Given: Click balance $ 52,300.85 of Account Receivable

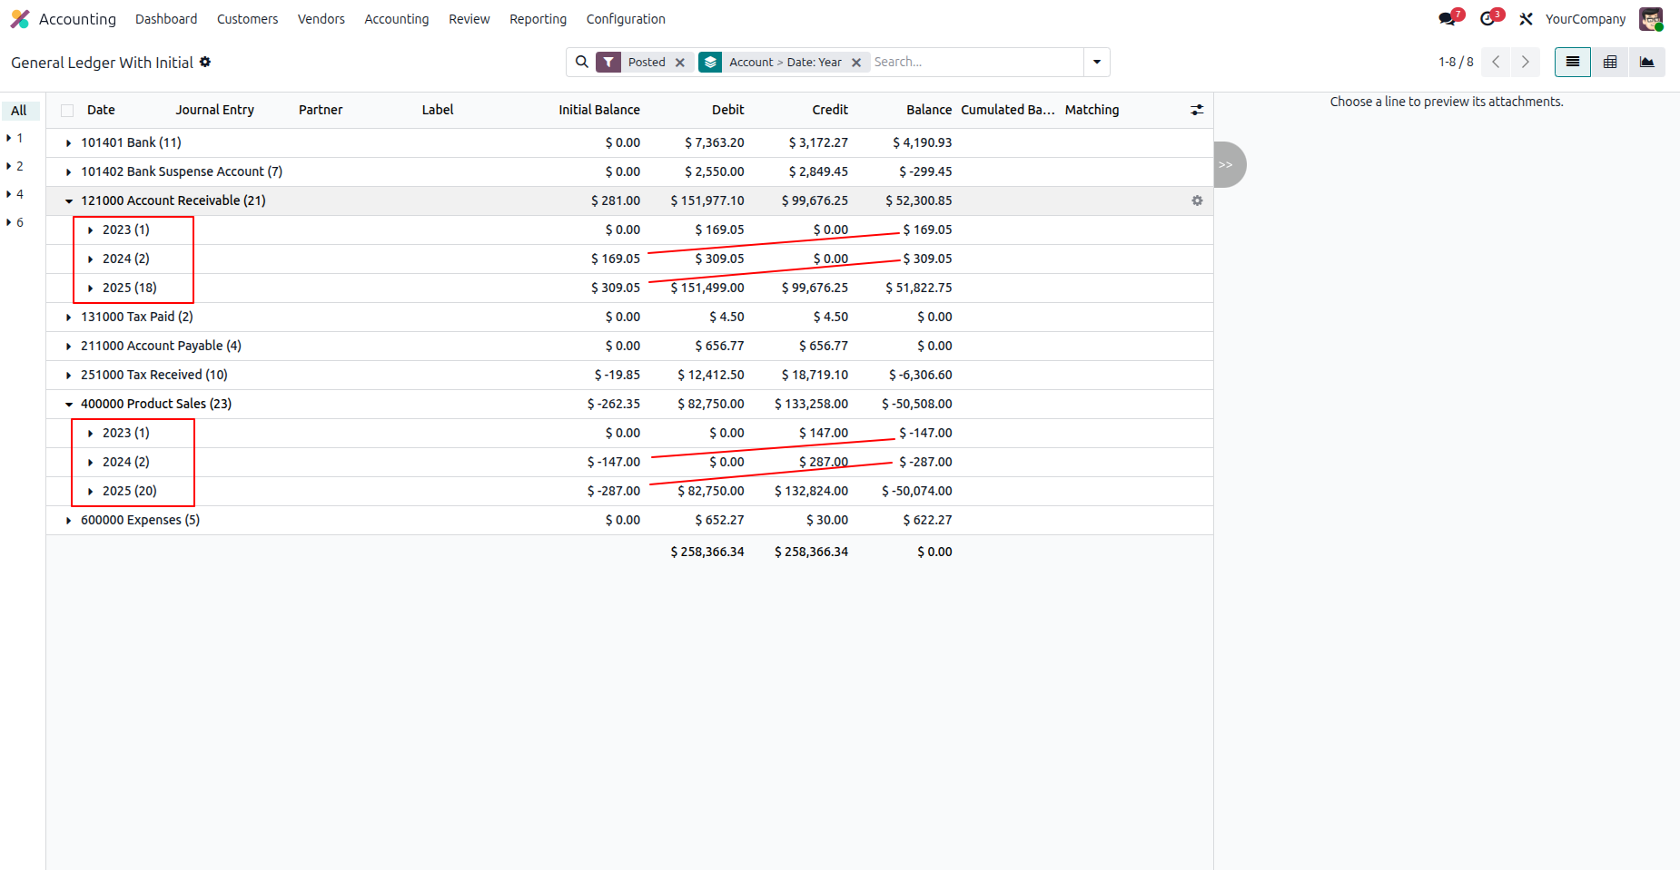Looking at the screenshot, I should click(x=919, y=200).
